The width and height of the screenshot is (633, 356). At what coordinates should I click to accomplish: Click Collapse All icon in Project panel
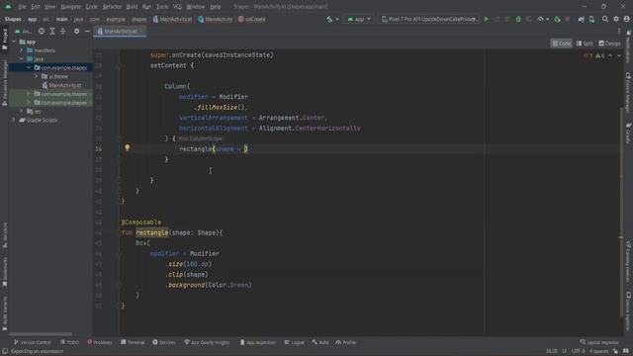[x=63, y=31]
